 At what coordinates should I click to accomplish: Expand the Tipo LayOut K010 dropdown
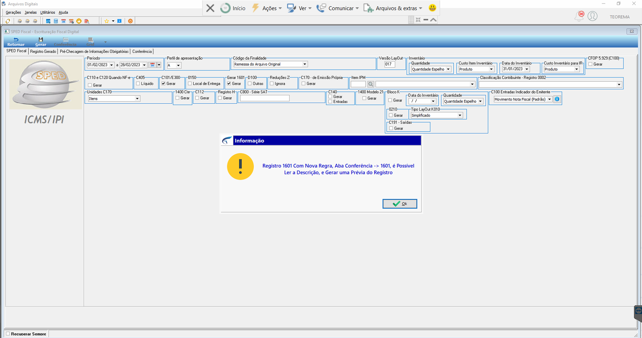(x=460, y=115)
